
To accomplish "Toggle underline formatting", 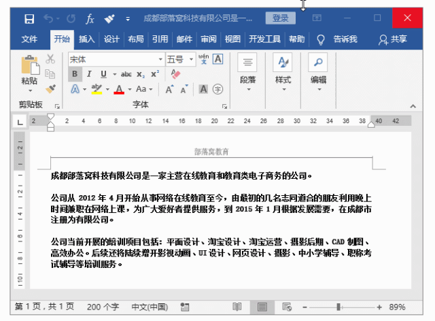I will point(103,74).
